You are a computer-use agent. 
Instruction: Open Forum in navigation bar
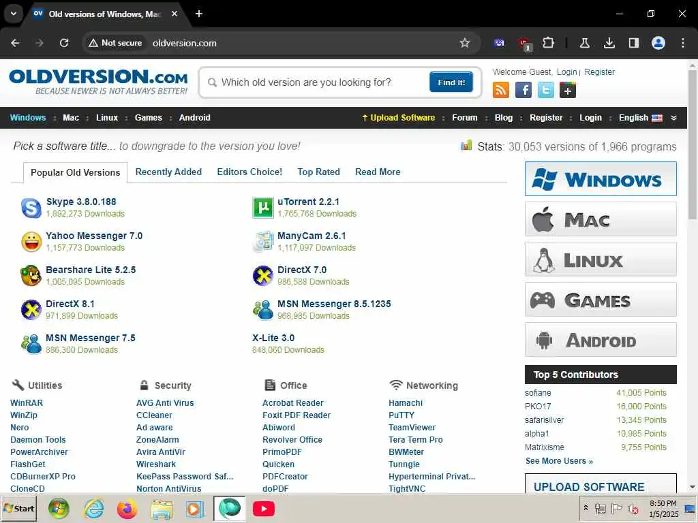coord(464,118)
